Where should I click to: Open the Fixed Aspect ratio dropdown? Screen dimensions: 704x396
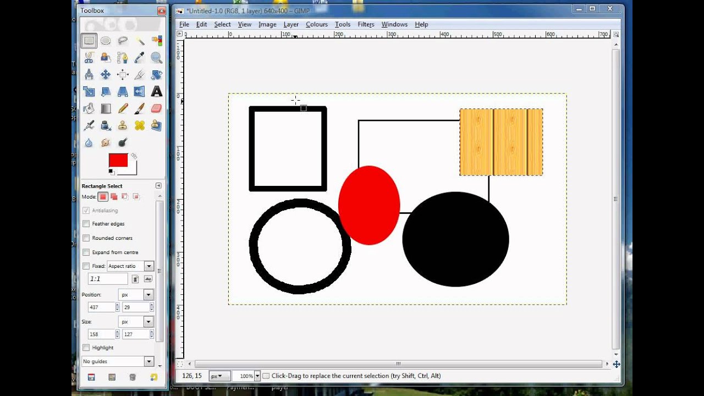148,266
